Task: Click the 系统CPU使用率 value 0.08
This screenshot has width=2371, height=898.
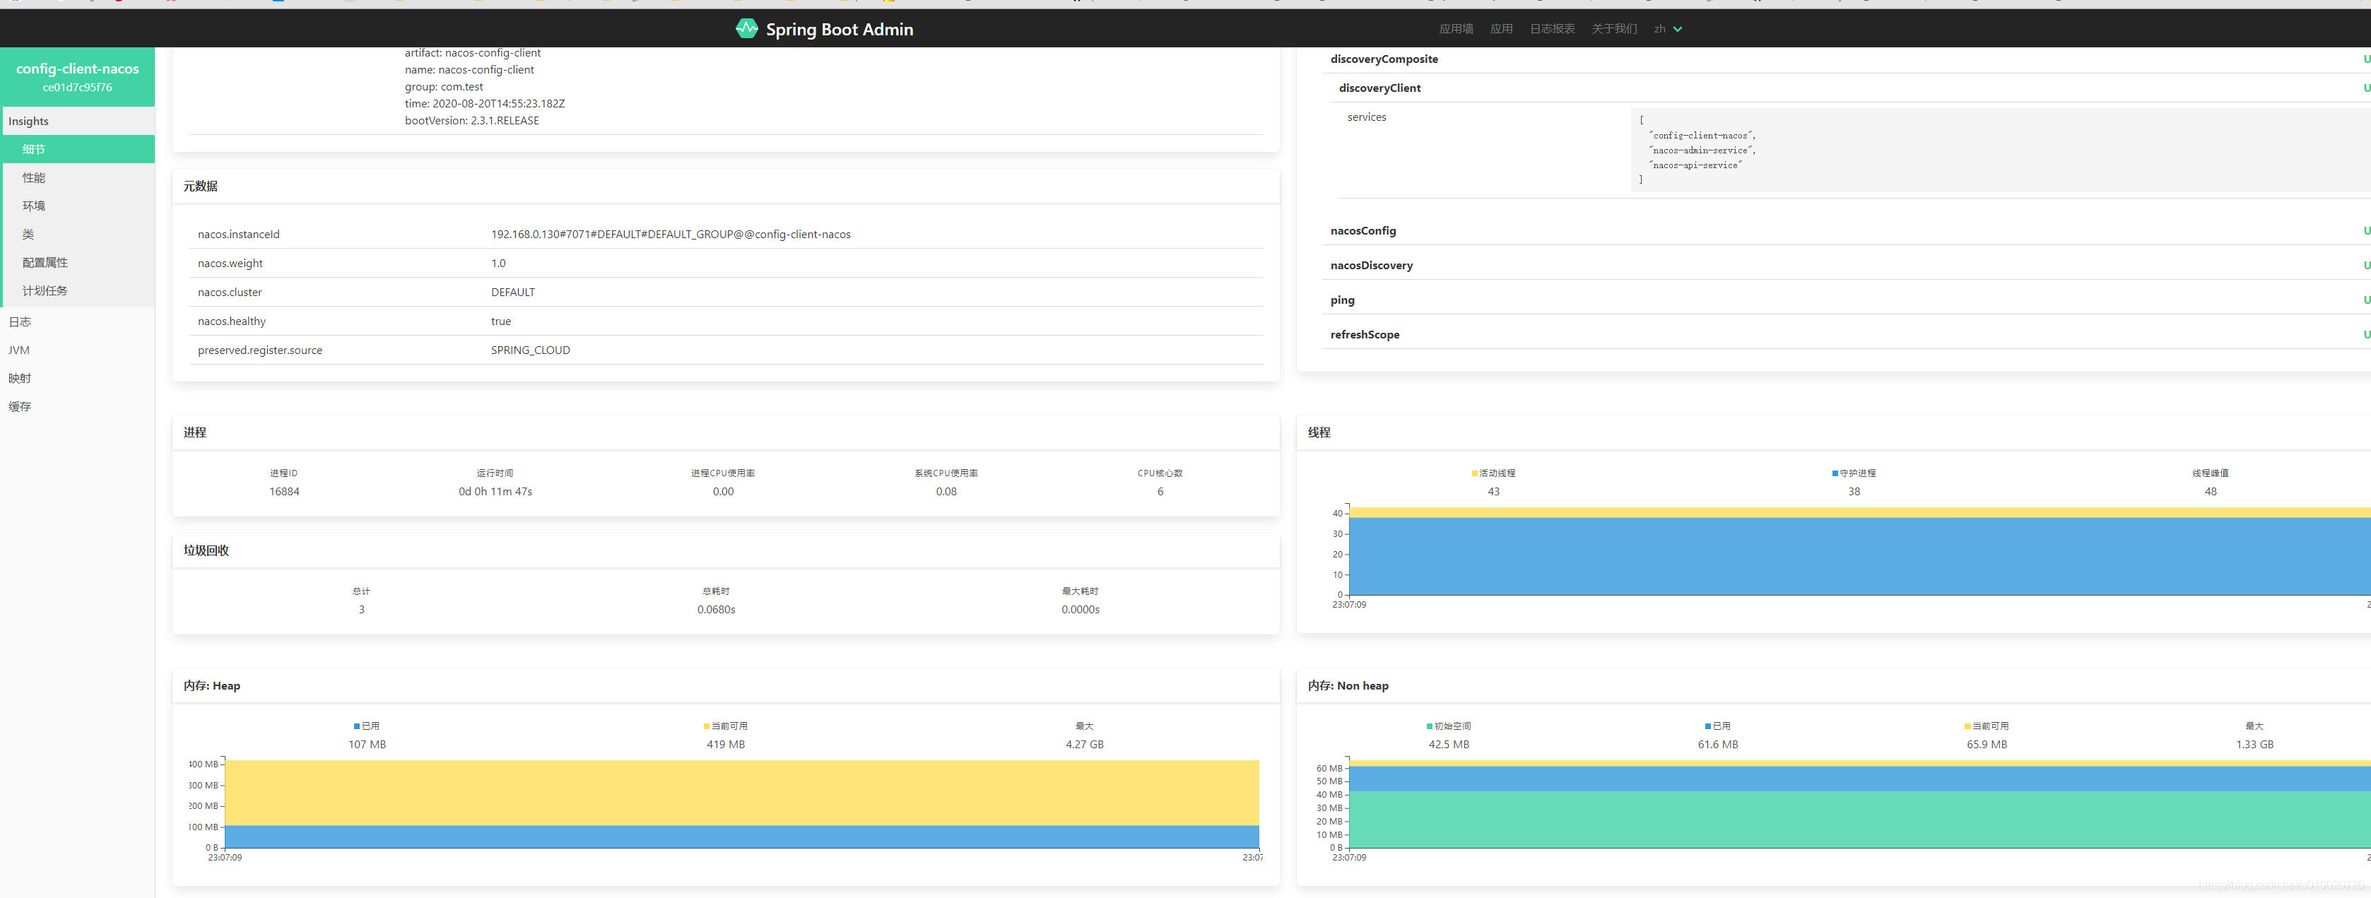Action: click(x=946, y=492)
